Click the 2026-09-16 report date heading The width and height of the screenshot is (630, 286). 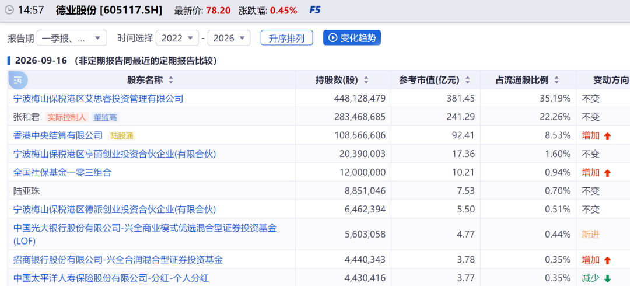tap(42, 61)
